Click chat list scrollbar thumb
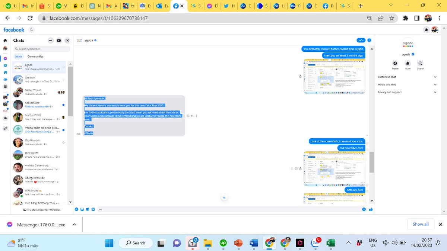 point(70,91)
